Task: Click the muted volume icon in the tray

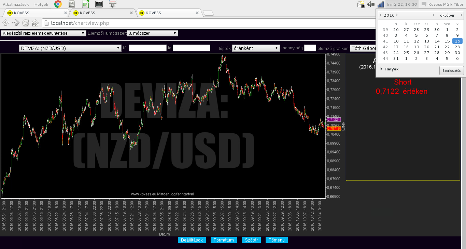Action: (371, 4)
